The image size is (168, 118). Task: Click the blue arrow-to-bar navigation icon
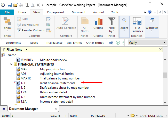pos(111,43)
